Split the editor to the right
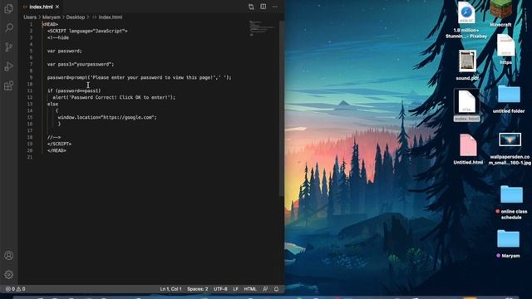The image size is (532, 299). (263, 7)
